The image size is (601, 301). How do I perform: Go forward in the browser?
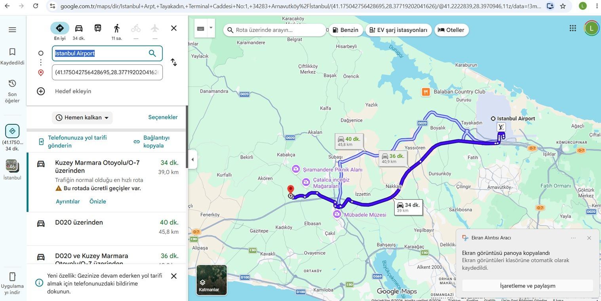pos(21,6)
